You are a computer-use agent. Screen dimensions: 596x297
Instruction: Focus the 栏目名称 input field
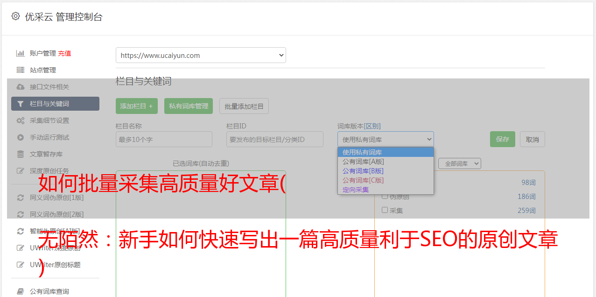click(164, 139)
